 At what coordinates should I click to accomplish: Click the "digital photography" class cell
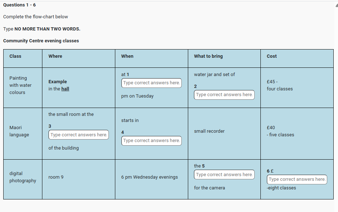[x=23, y=177]
